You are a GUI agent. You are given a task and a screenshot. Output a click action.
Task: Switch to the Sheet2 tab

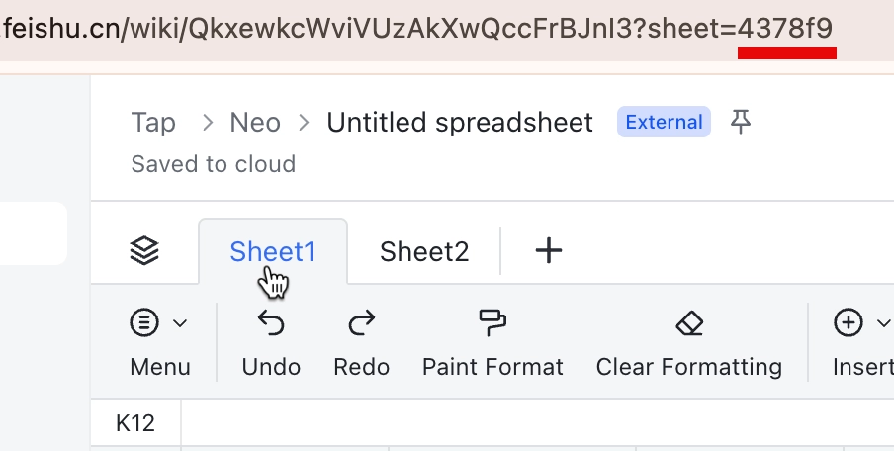[x=424, y=251]
